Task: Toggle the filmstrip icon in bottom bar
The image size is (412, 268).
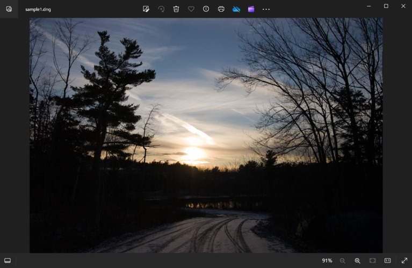Action: coord(8,260)
